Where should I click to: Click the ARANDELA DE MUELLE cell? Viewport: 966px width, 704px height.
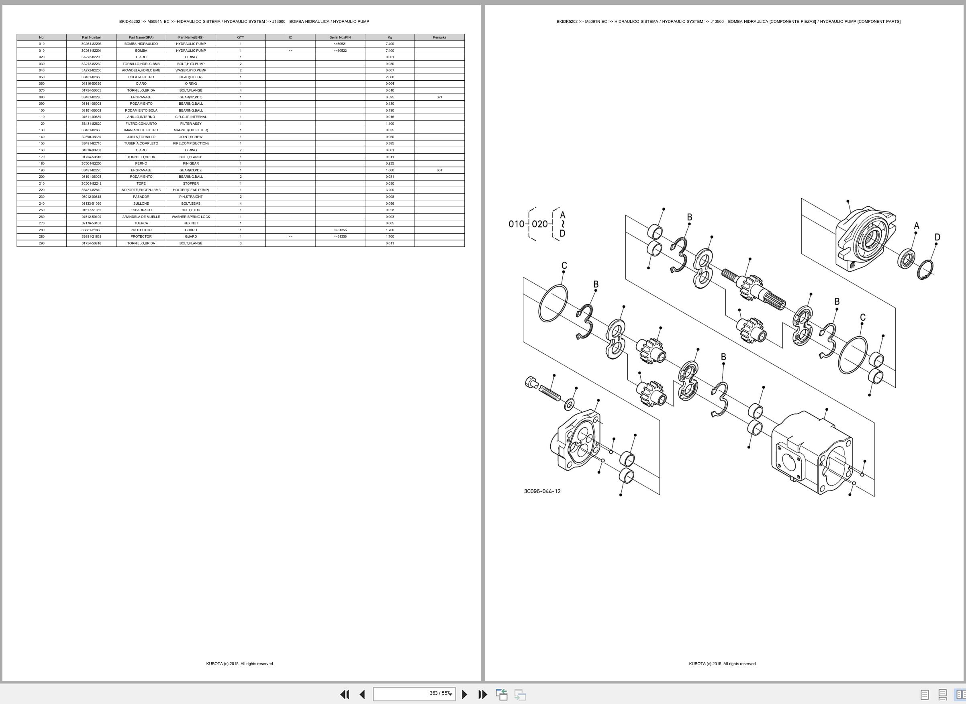coord(141,216)
